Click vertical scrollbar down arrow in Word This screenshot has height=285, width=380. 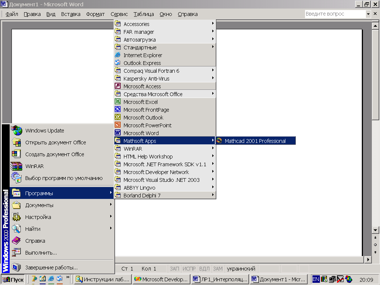[x=375, y=230]
